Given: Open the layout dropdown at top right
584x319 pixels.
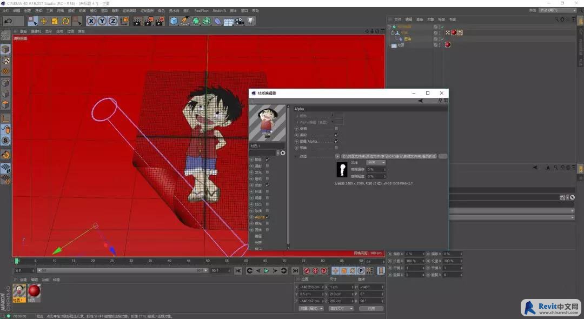Looking at the screenshot, I should click(558, 10).
